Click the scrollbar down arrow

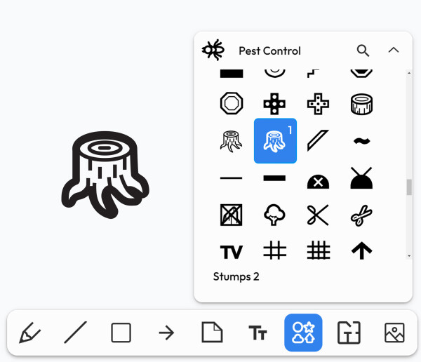click(409, 256)
